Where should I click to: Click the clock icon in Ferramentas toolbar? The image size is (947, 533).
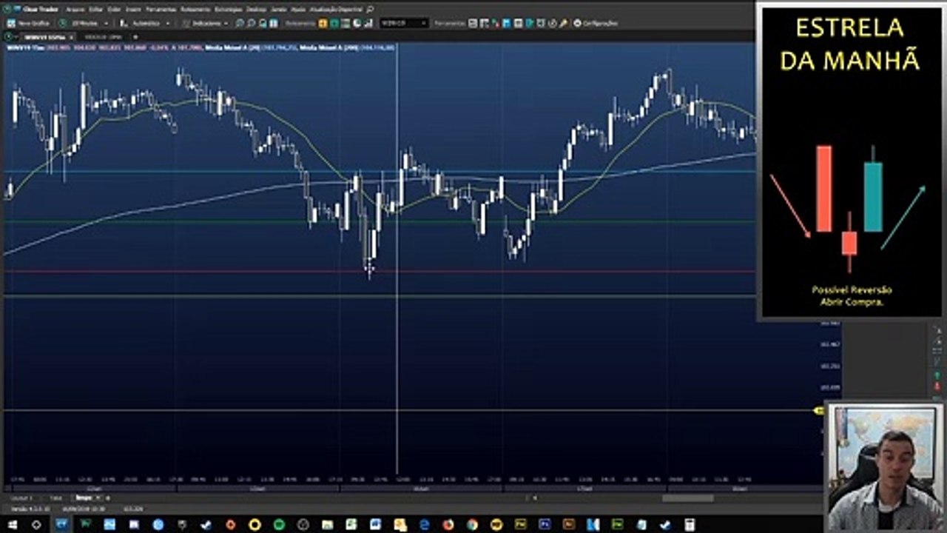(552, 23)
